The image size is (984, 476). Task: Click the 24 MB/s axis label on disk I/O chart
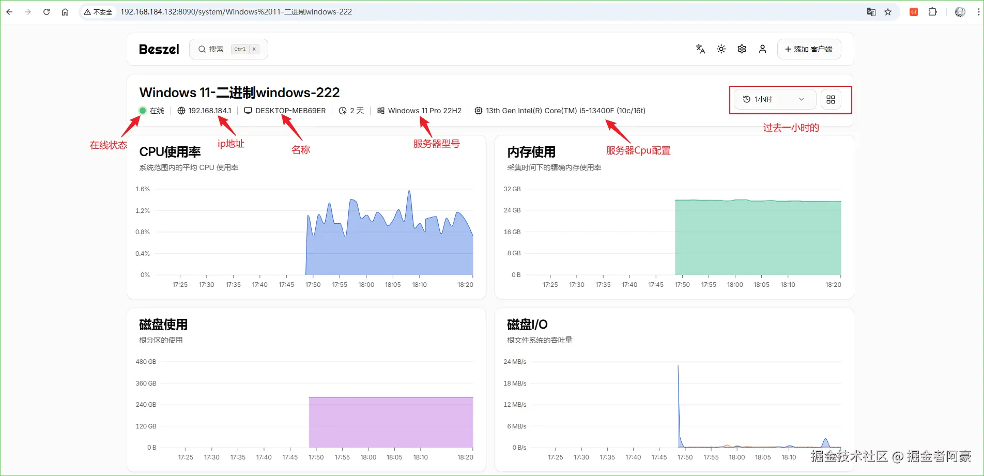click(515, 362)
